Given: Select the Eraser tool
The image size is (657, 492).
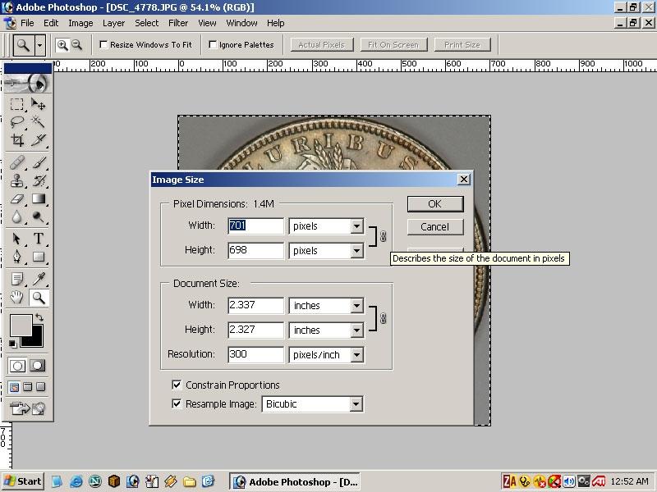Looking at the screenshot, I should [17, 198].
